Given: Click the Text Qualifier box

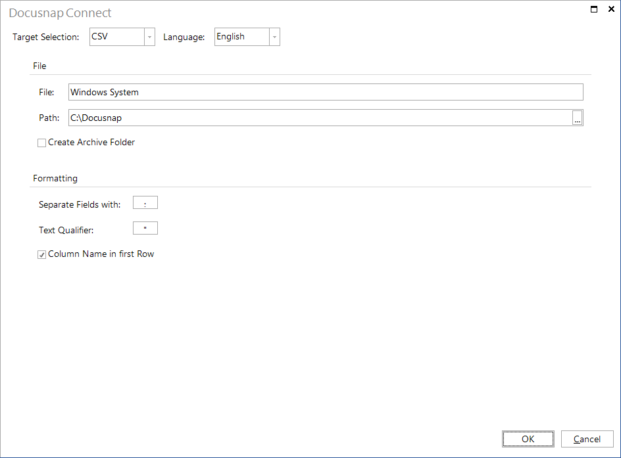Looking at the screenshot, I should (145, 228).
